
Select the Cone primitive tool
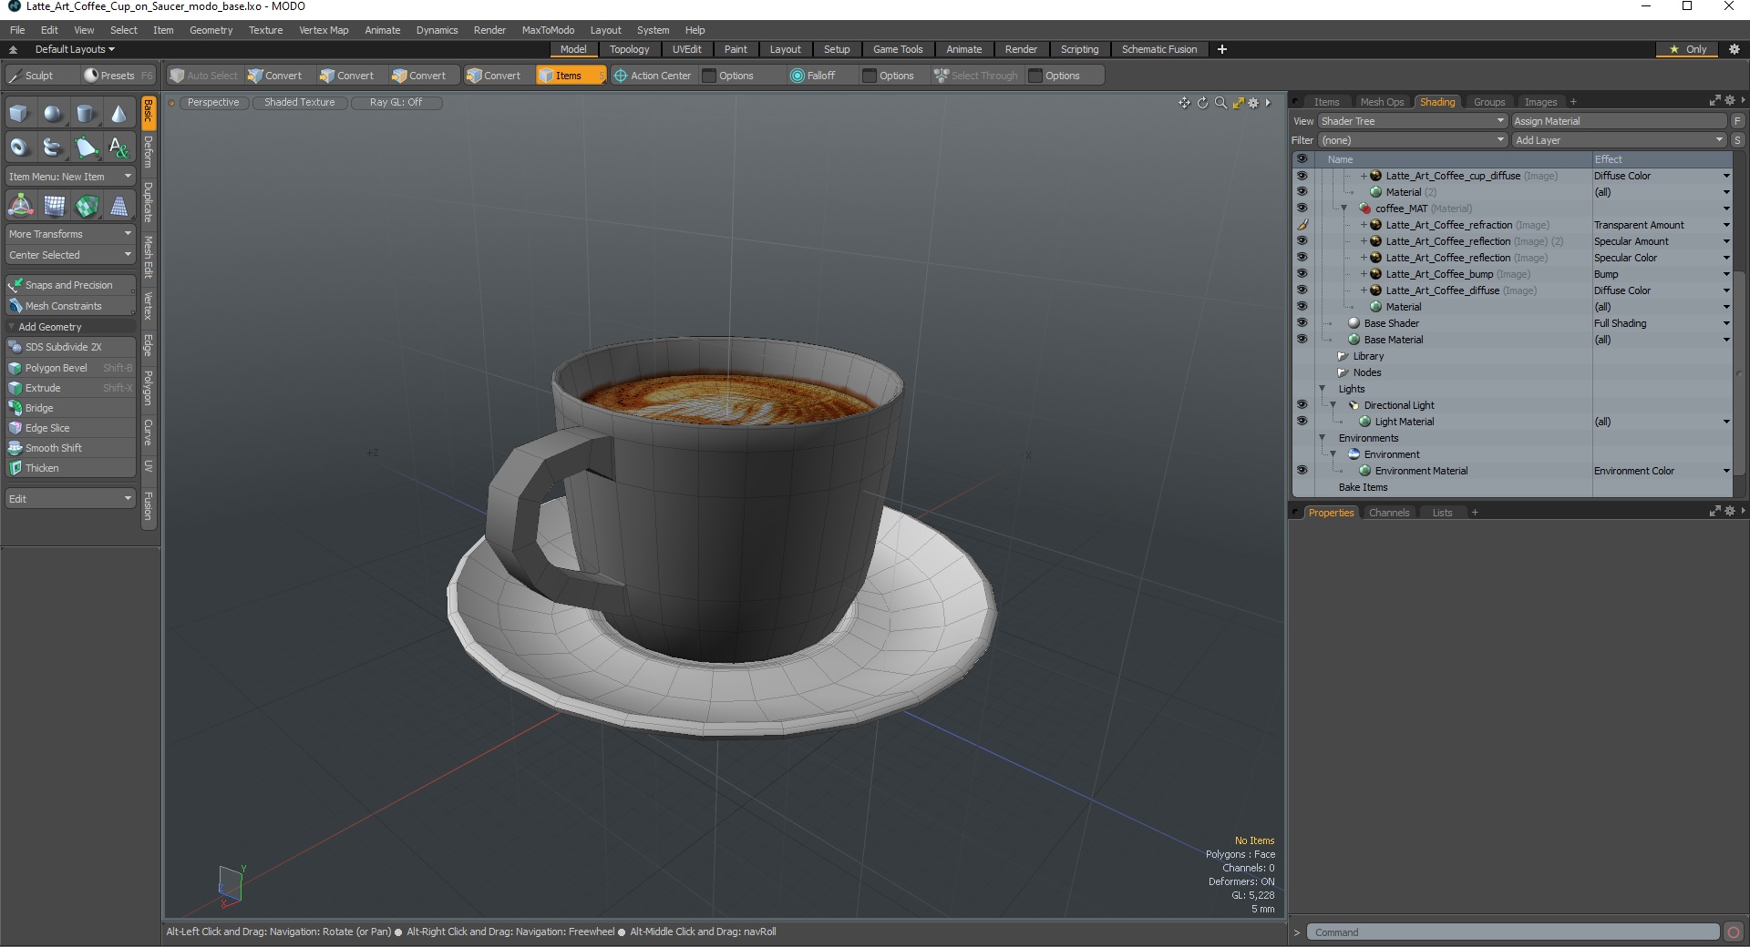click(x=118, y=114)
